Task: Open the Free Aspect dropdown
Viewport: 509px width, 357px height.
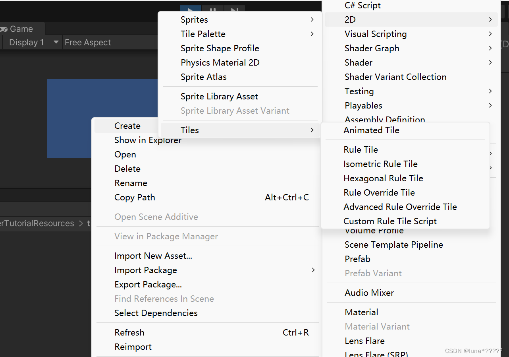Action: (x=110, y=43)
